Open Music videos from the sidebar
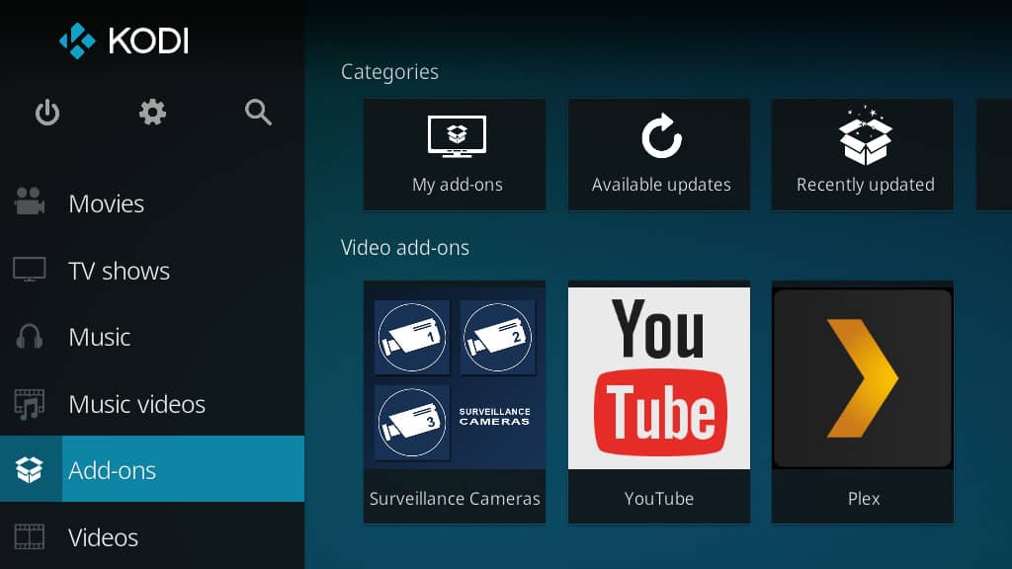The image size is (1012, 569). click(x=152, y=404)
